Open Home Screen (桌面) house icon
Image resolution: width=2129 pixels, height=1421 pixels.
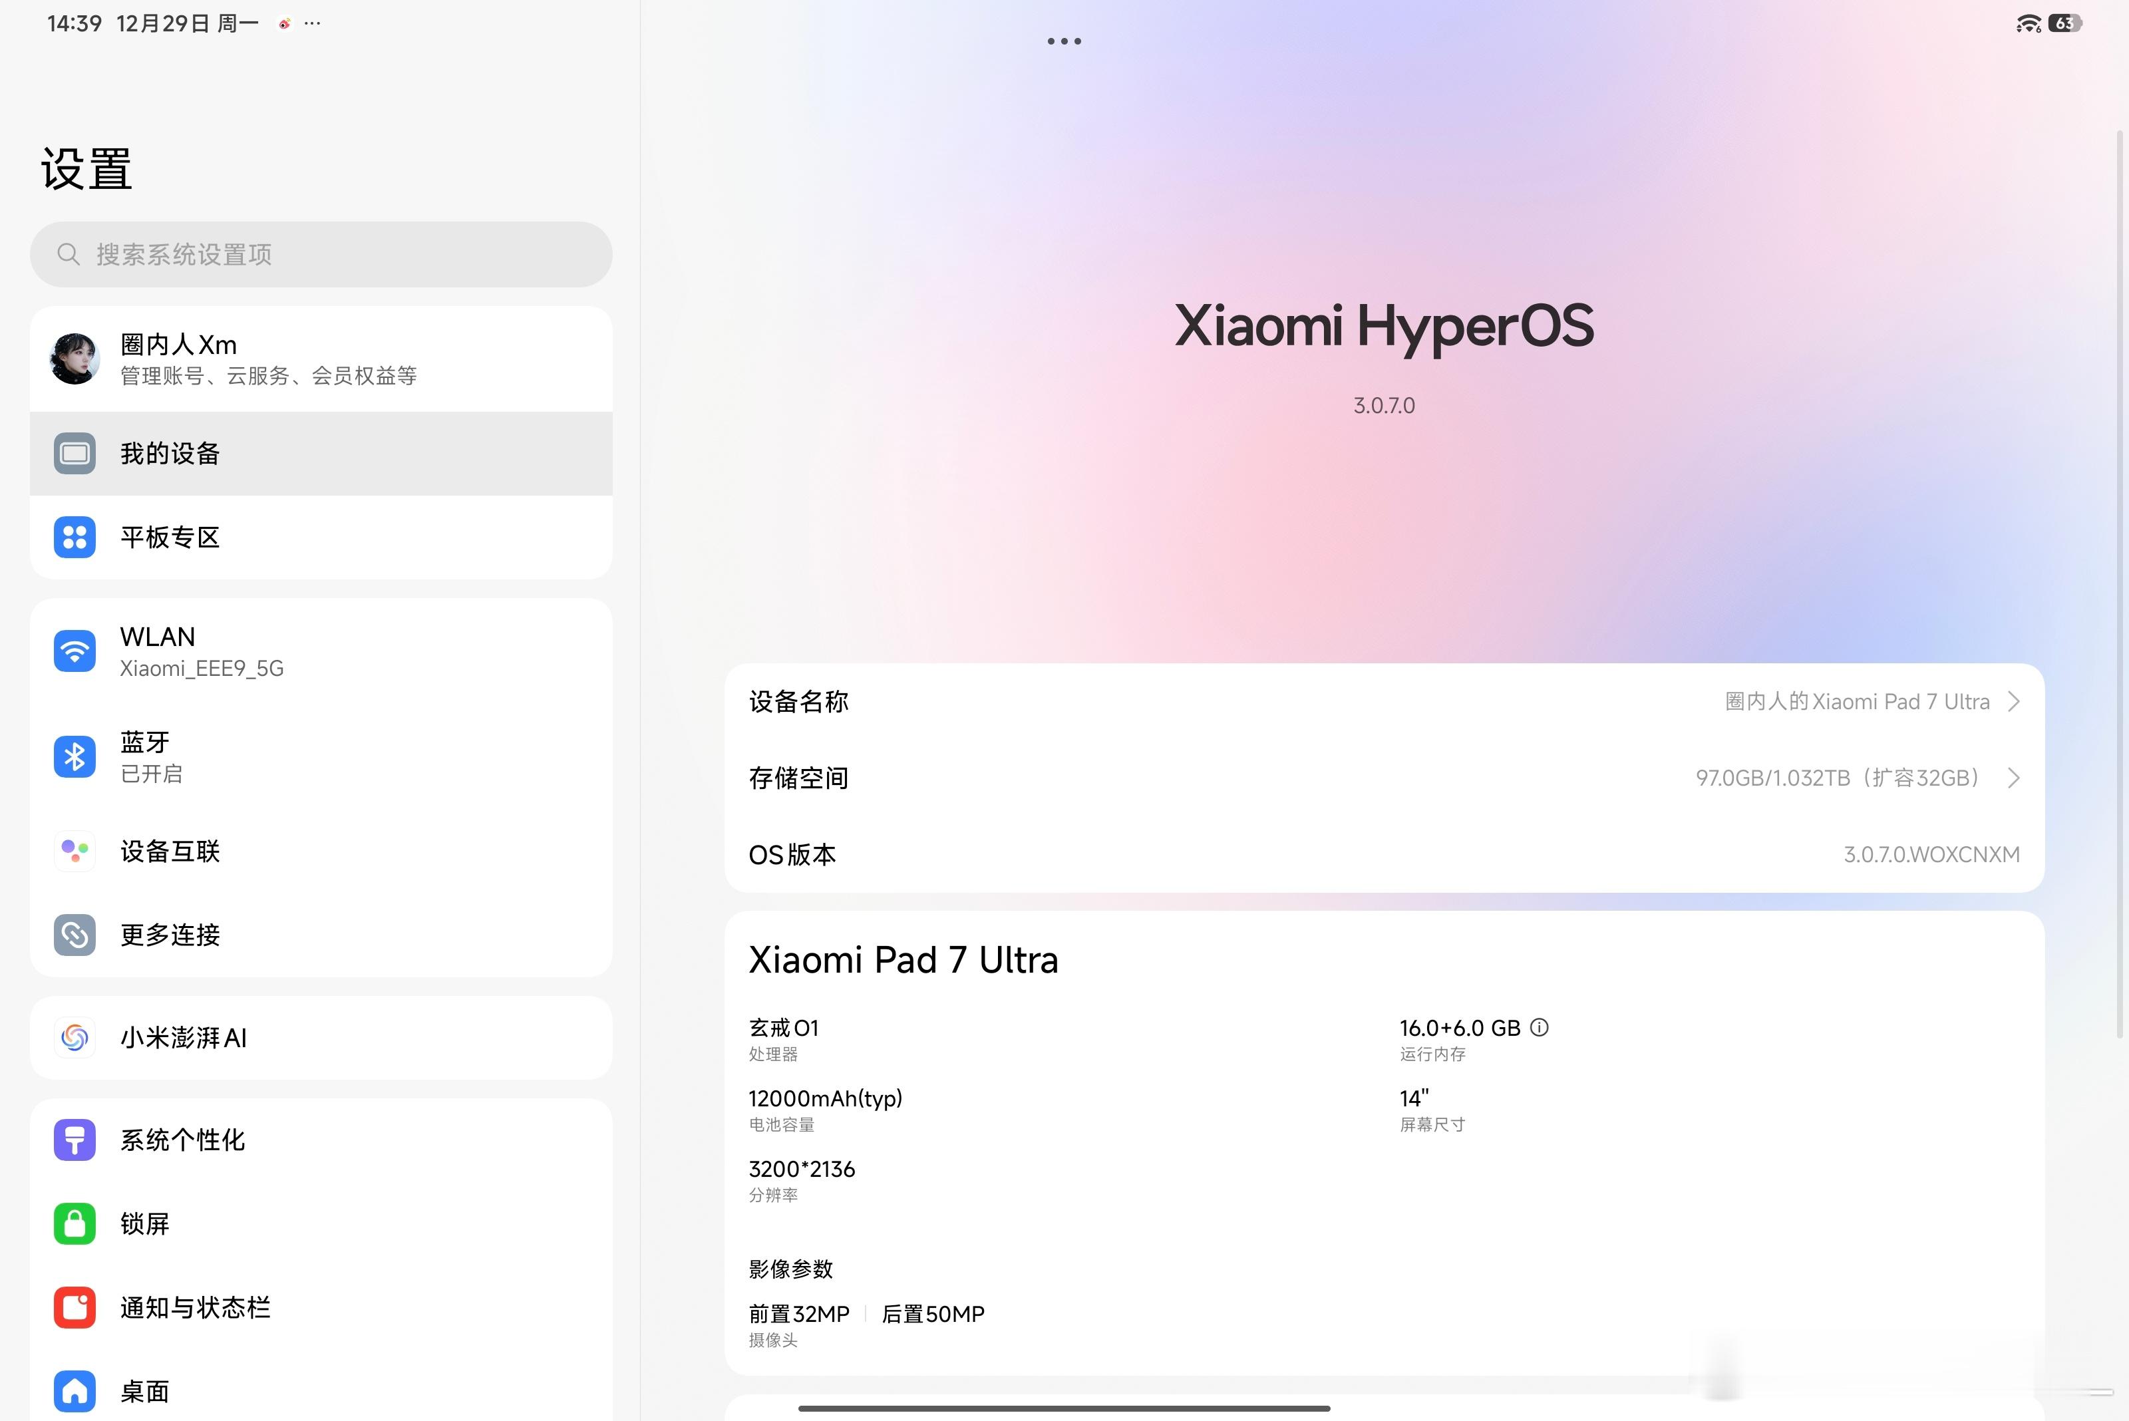tap(75, 1391)
